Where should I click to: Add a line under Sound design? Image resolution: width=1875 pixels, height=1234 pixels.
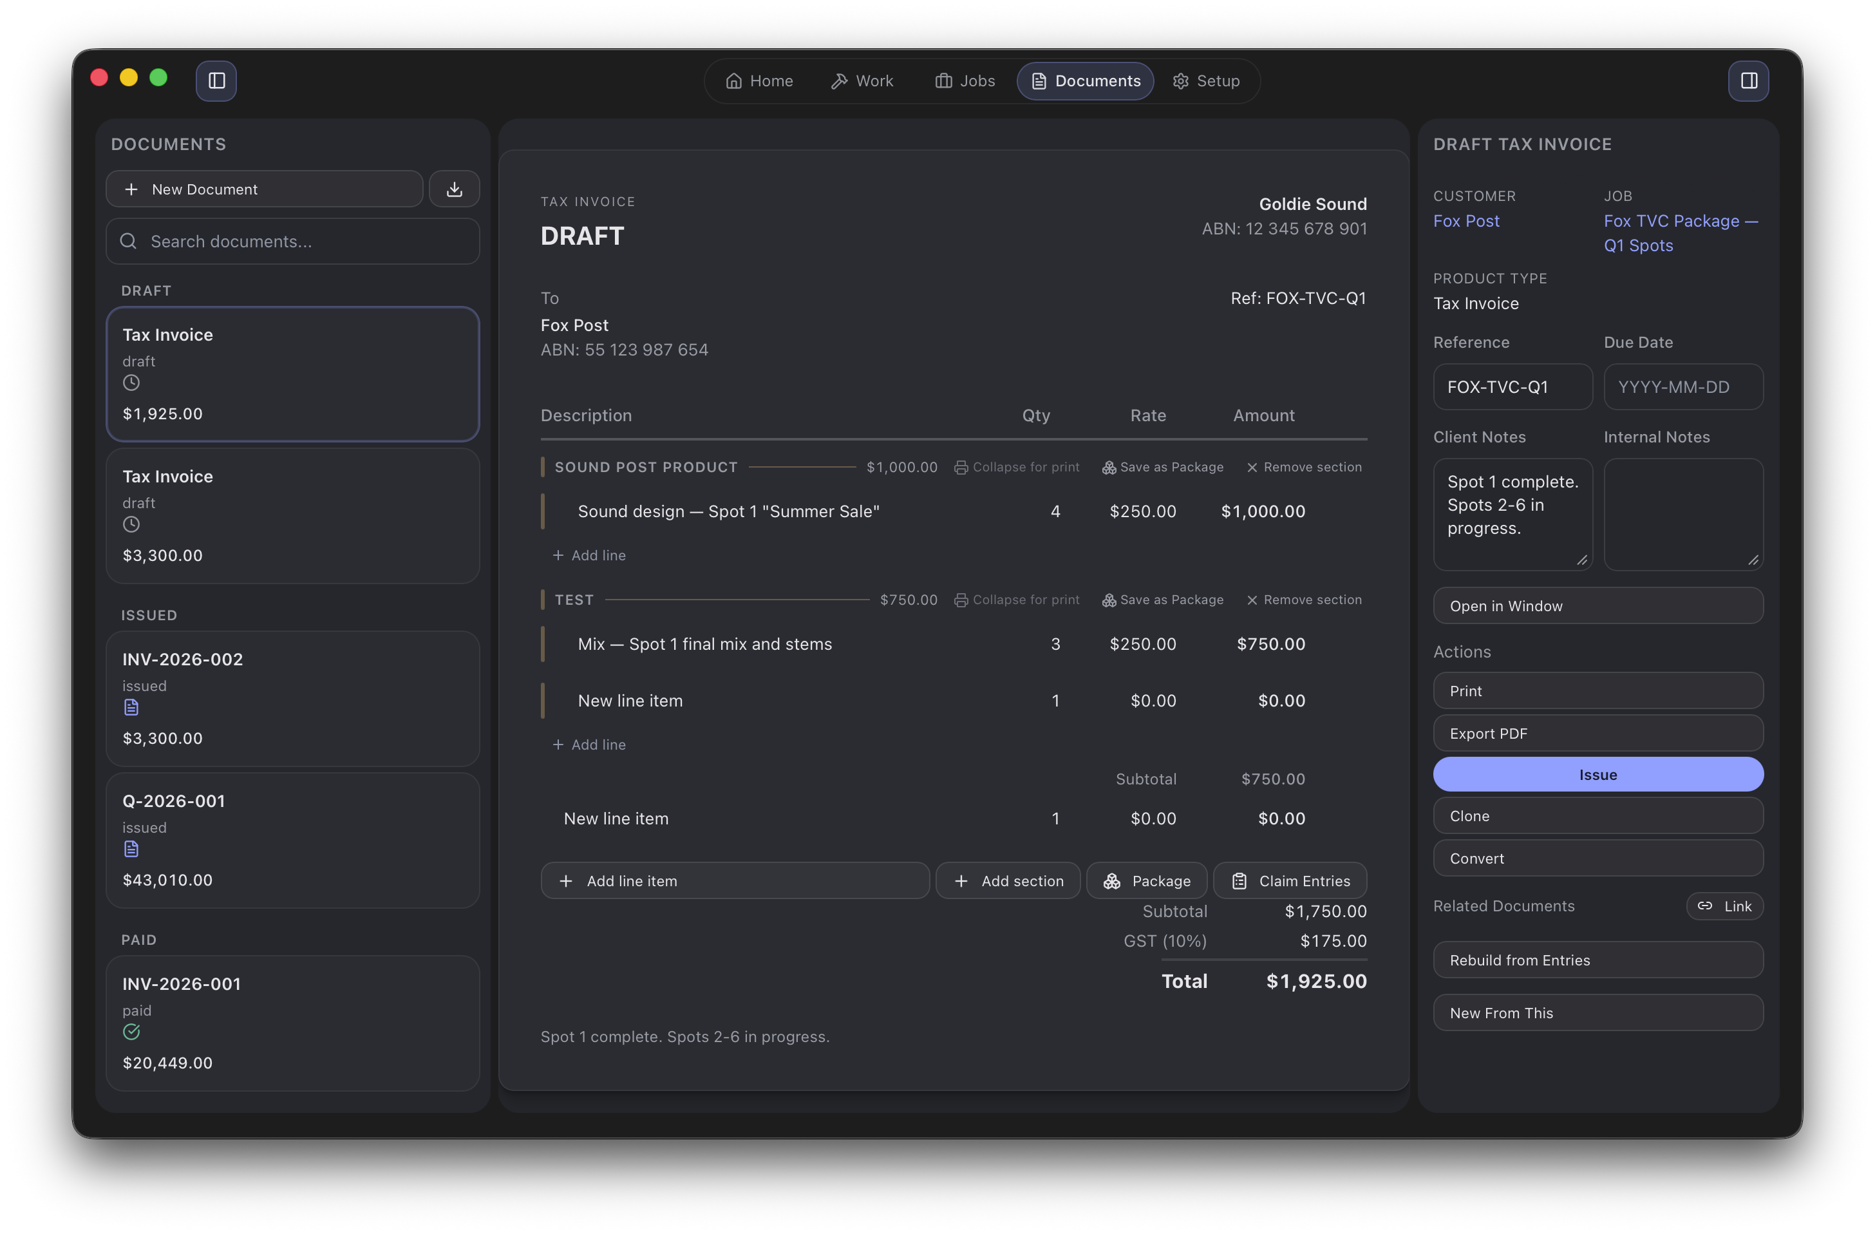click(x=589, y=555)
